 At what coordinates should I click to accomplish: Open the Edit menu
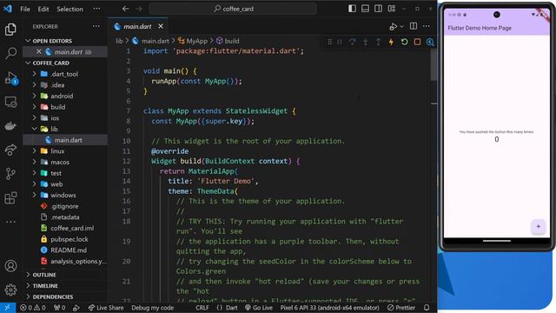click(43, 9)
